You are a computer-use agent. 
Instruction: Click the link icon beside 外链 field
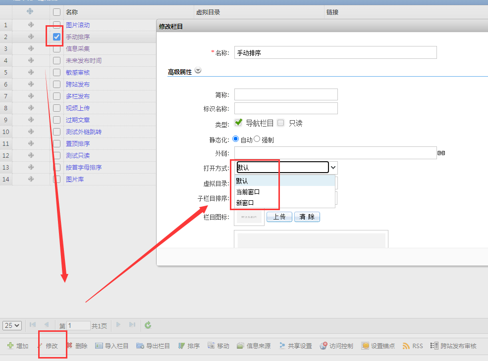pyautogui.click(x=441, y=153)
